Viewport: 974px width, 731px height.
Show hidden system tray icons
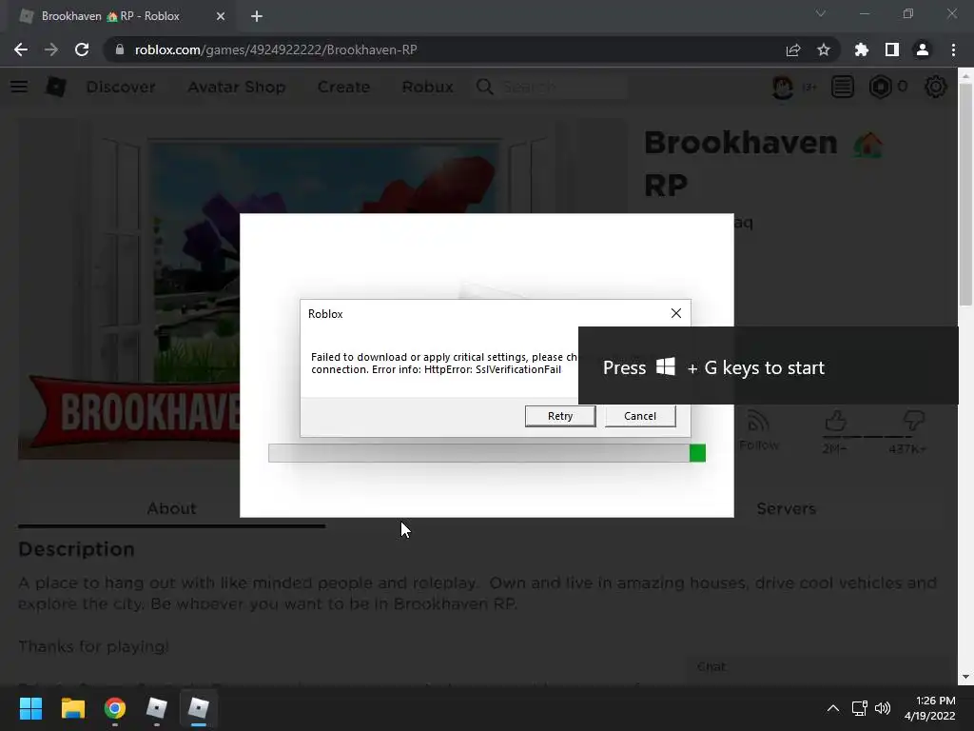point(833,708)
